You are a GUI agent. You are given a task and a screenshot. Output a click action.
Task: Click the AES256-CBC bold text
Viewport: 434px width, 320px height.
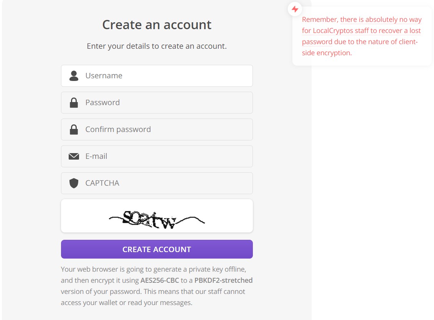(x=160, y=280)
